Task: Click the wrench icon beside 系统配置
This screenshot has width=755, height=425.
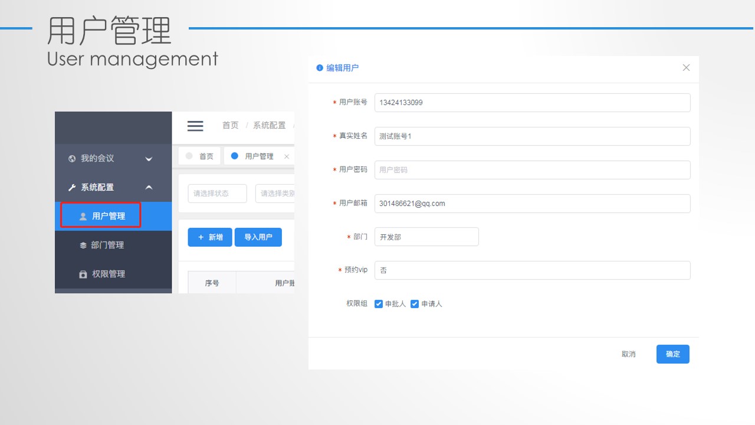Action: point(72,188)
